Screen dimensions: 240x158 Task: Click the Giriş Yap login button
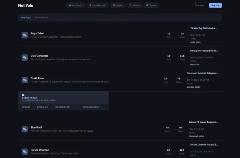pyautogui.click(x=199, y=5)
